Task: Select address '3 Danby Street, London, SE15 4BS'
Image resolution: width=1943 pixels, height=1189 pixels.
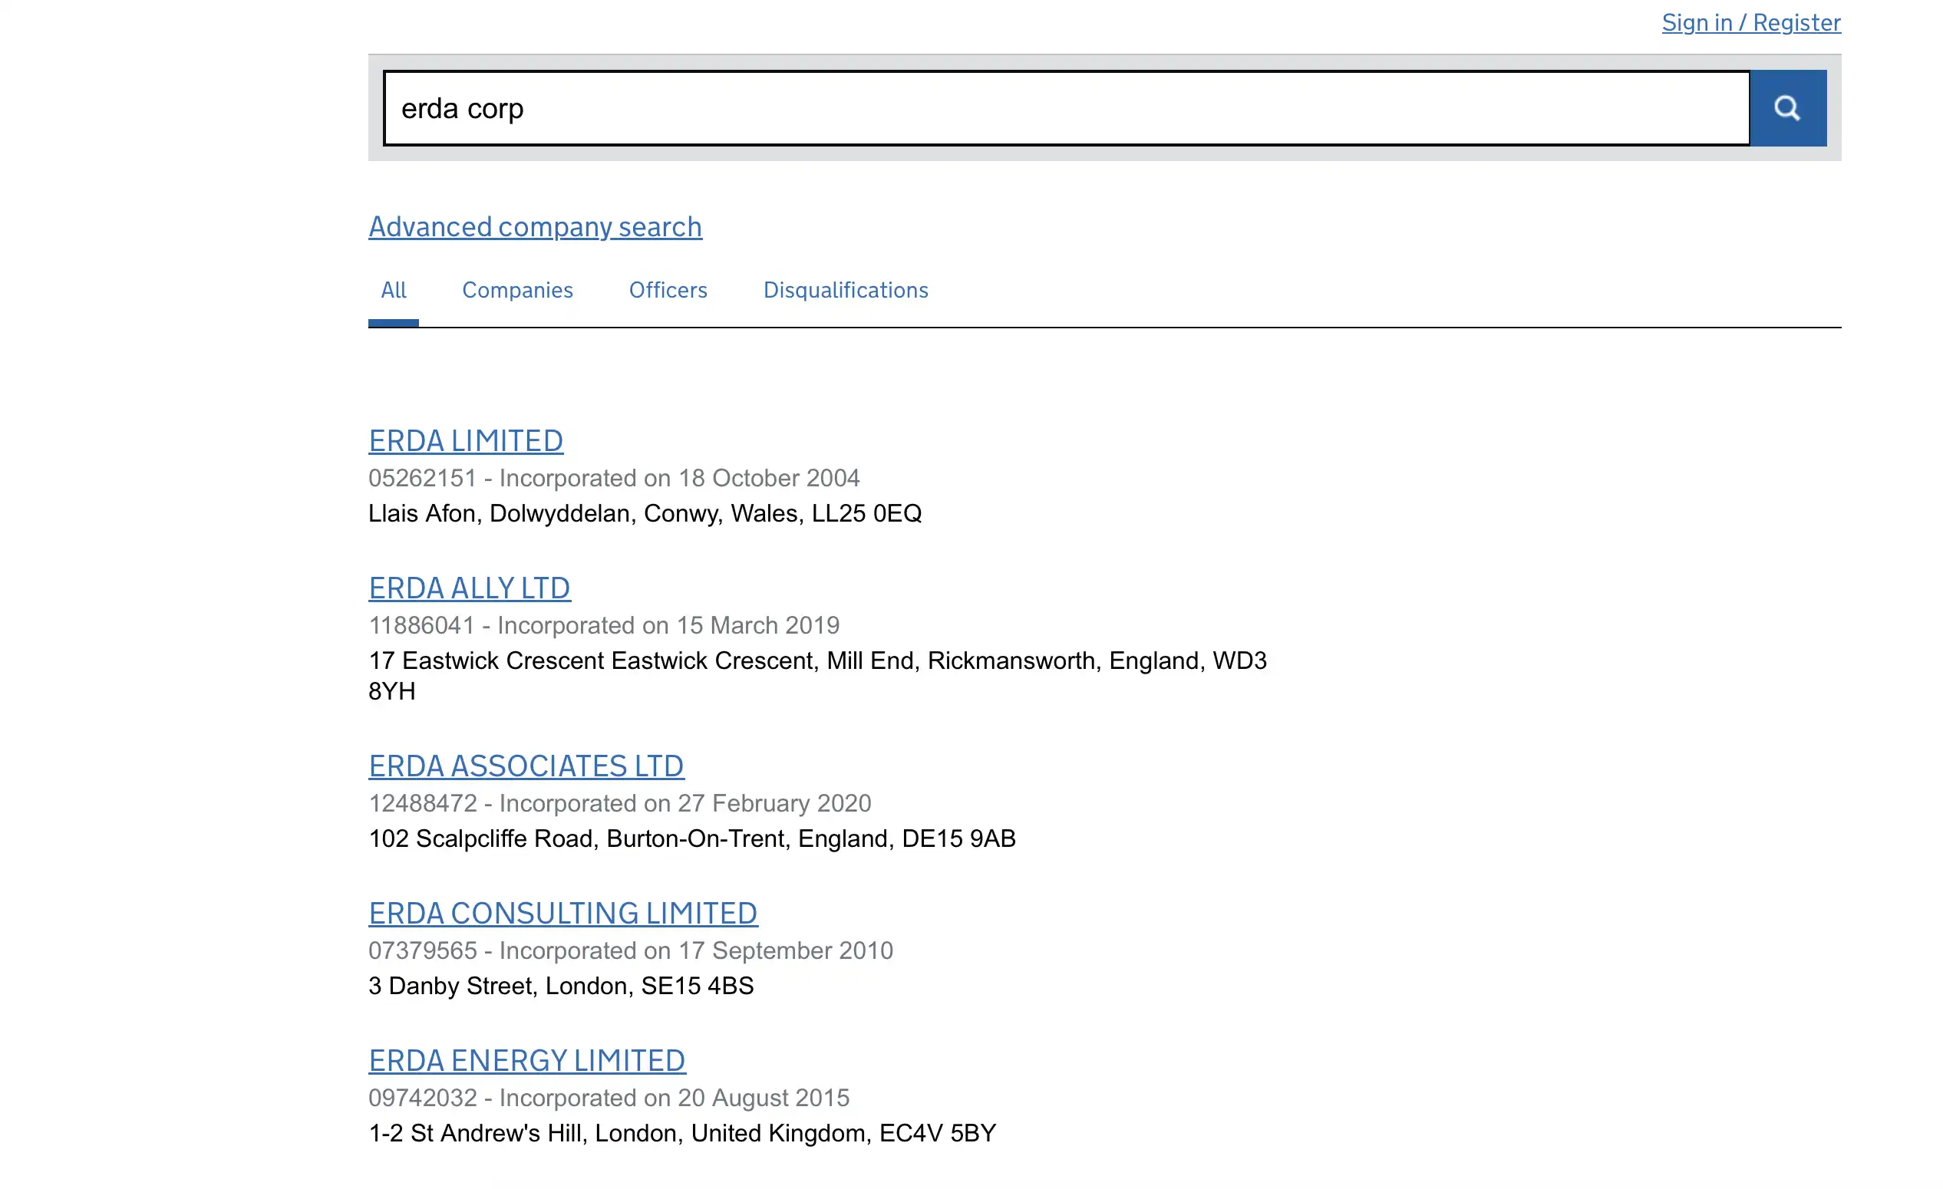Action: pos(561,987)
